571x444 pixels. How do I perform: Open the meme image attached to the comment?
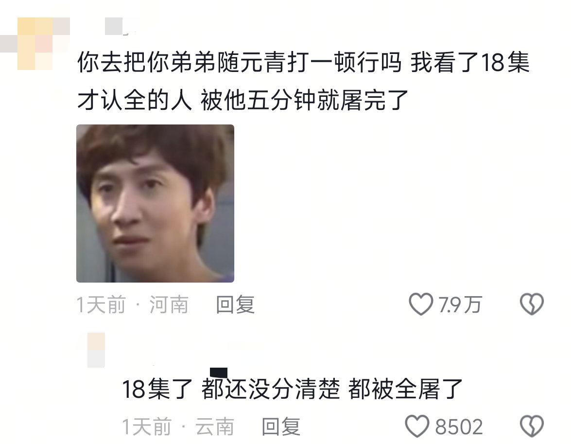coord(155,203)
